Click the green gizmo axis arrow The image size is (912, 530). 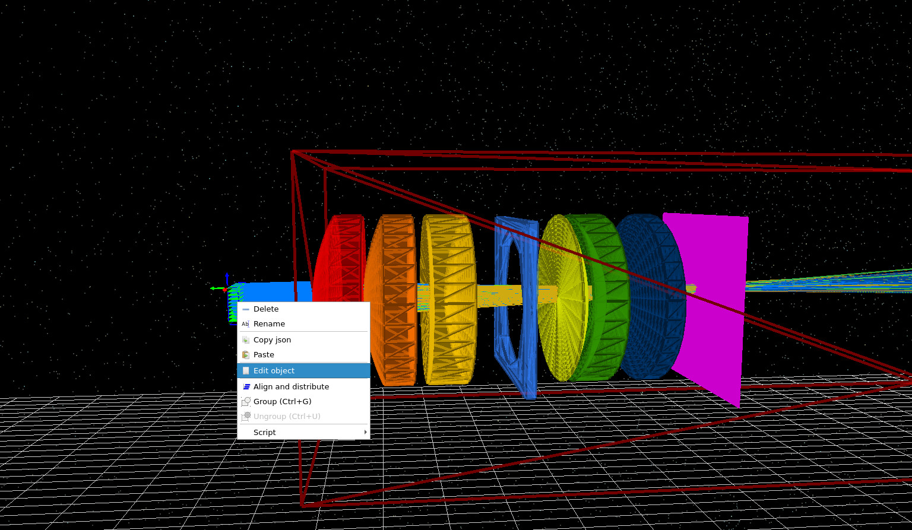click(x=215, y=289)
